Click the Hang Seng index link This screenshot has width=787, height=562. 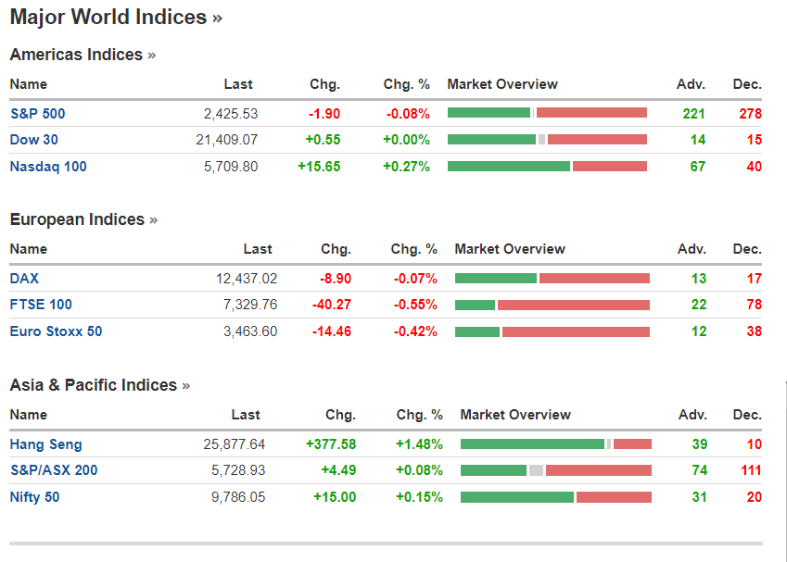pyautogui.click(x=45, y=443)
